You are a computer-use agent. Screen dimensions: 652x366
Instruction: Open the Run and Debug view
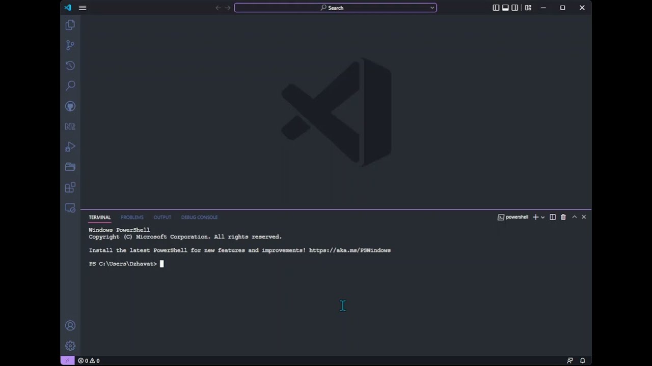[70, 147]
